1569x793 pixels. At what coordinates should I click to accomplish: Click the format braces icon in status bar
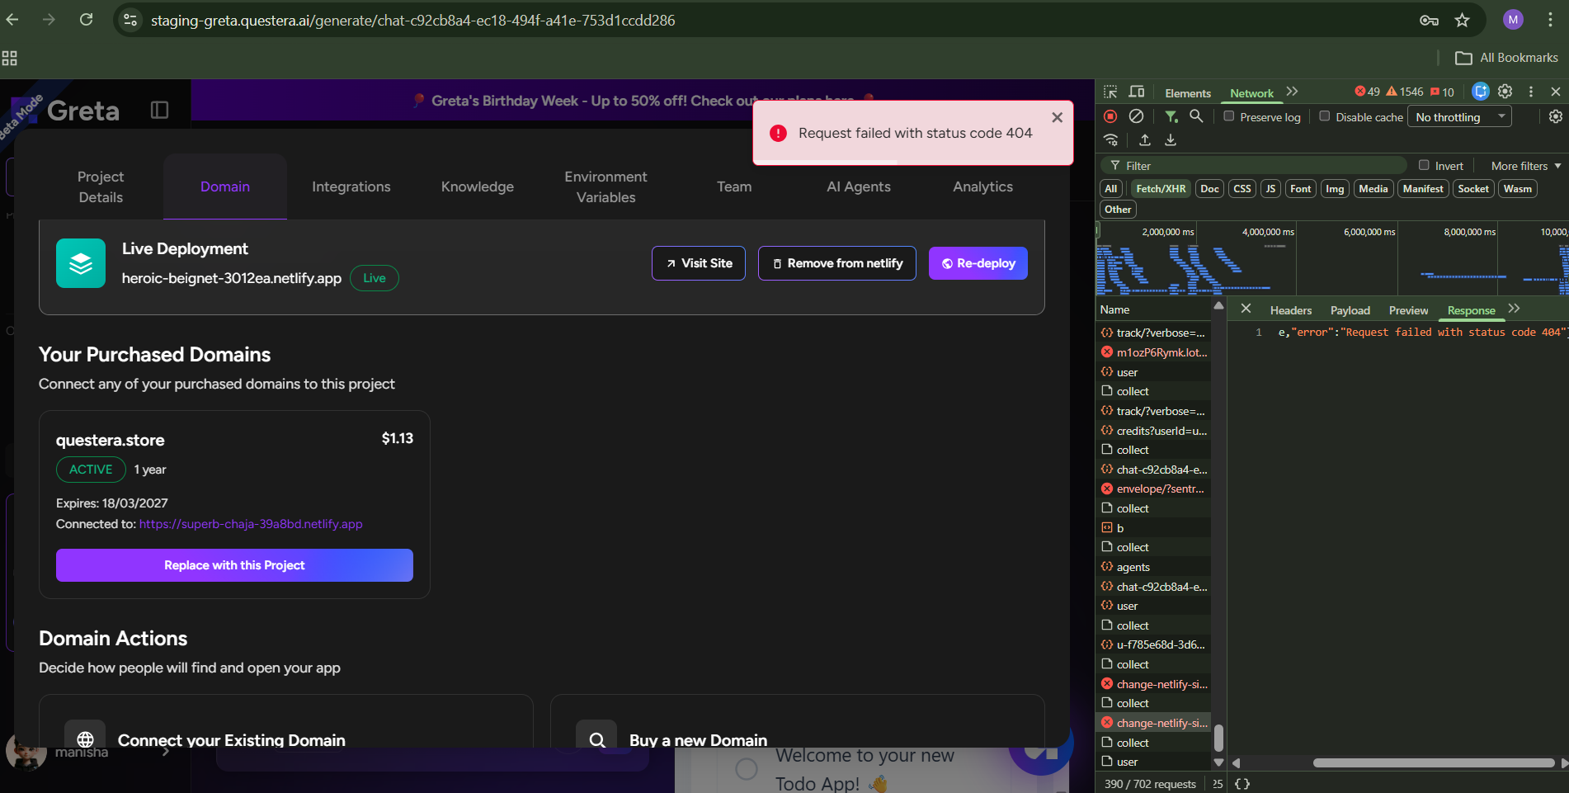pyautogui.click(x=1242, y=784)
